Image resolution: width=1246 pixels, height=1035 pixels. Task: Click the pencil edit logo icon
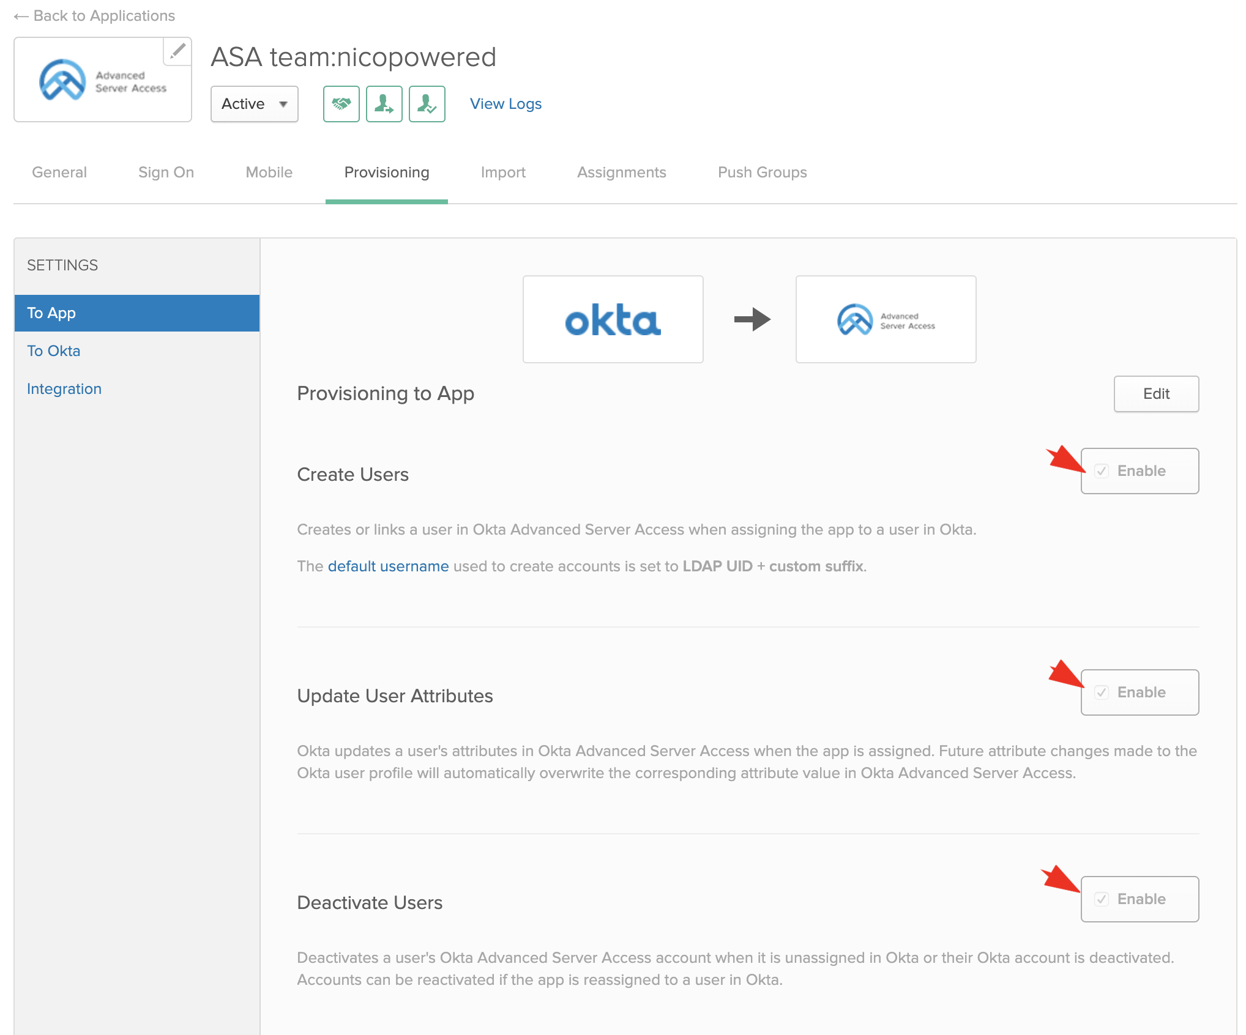point(177,51)
